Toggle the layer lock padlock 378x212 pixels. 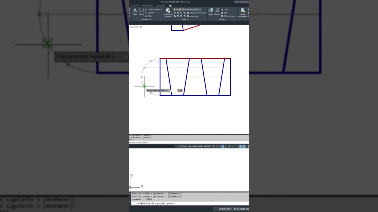pyautogui.click(x=180, y=9)
